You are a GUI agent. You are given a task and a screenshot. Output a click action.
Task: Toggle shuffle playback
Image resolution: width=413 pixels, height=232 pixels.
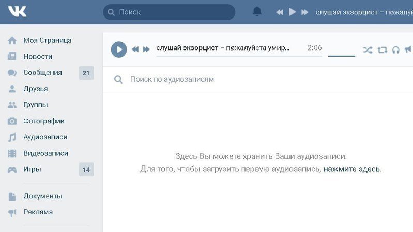tap(368, 50)
